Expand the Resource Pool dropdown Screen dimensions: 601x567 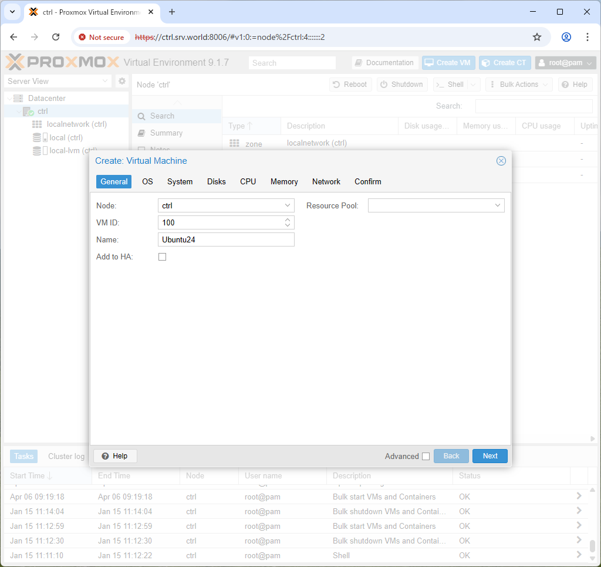[x=498, y=205]
